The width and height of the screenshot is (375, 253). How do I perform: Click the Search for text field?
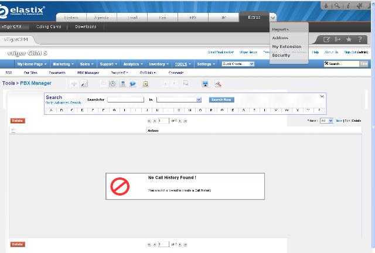pyautogui.click(x=125, y=100)
